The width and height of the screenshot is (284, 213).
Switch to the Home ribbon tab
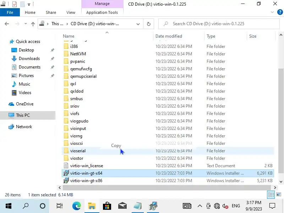coord(30,12)
